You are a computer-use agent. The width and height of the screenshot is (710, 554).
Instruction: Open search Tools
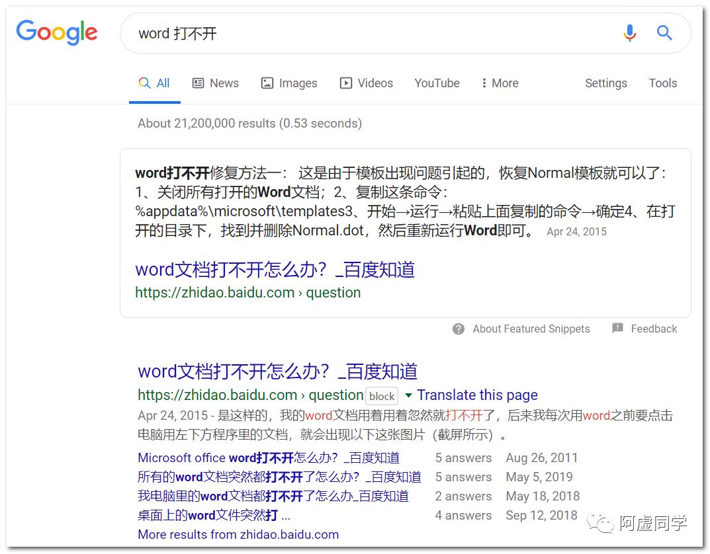coord(663,83)
